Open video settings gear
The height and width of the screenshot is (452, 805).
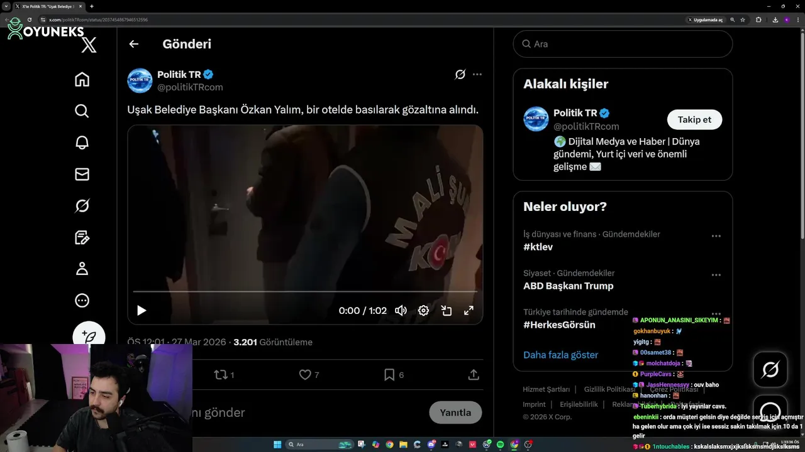point(423,310)
